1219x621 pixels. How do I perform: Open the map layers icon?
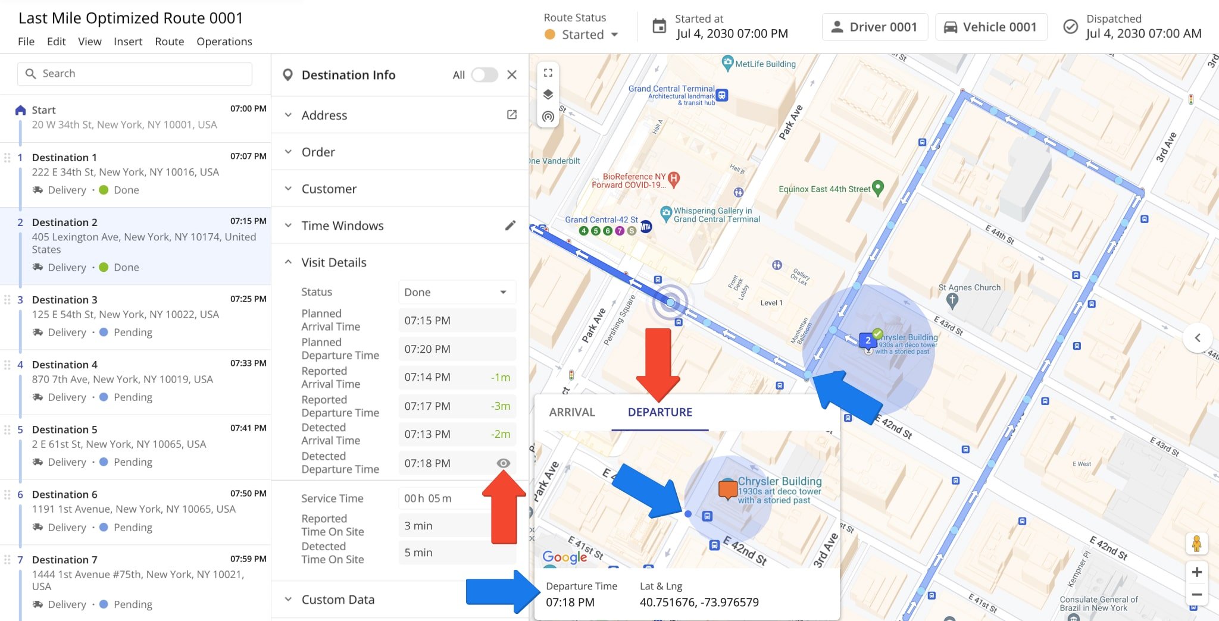coord(548,95)
